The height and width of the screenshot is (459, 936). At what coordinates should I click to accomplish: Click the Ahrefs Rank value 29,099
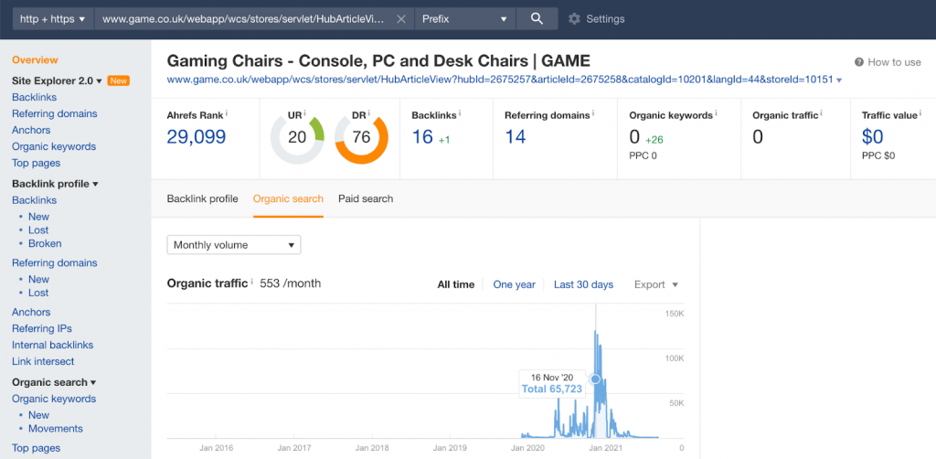coord(197,137)
